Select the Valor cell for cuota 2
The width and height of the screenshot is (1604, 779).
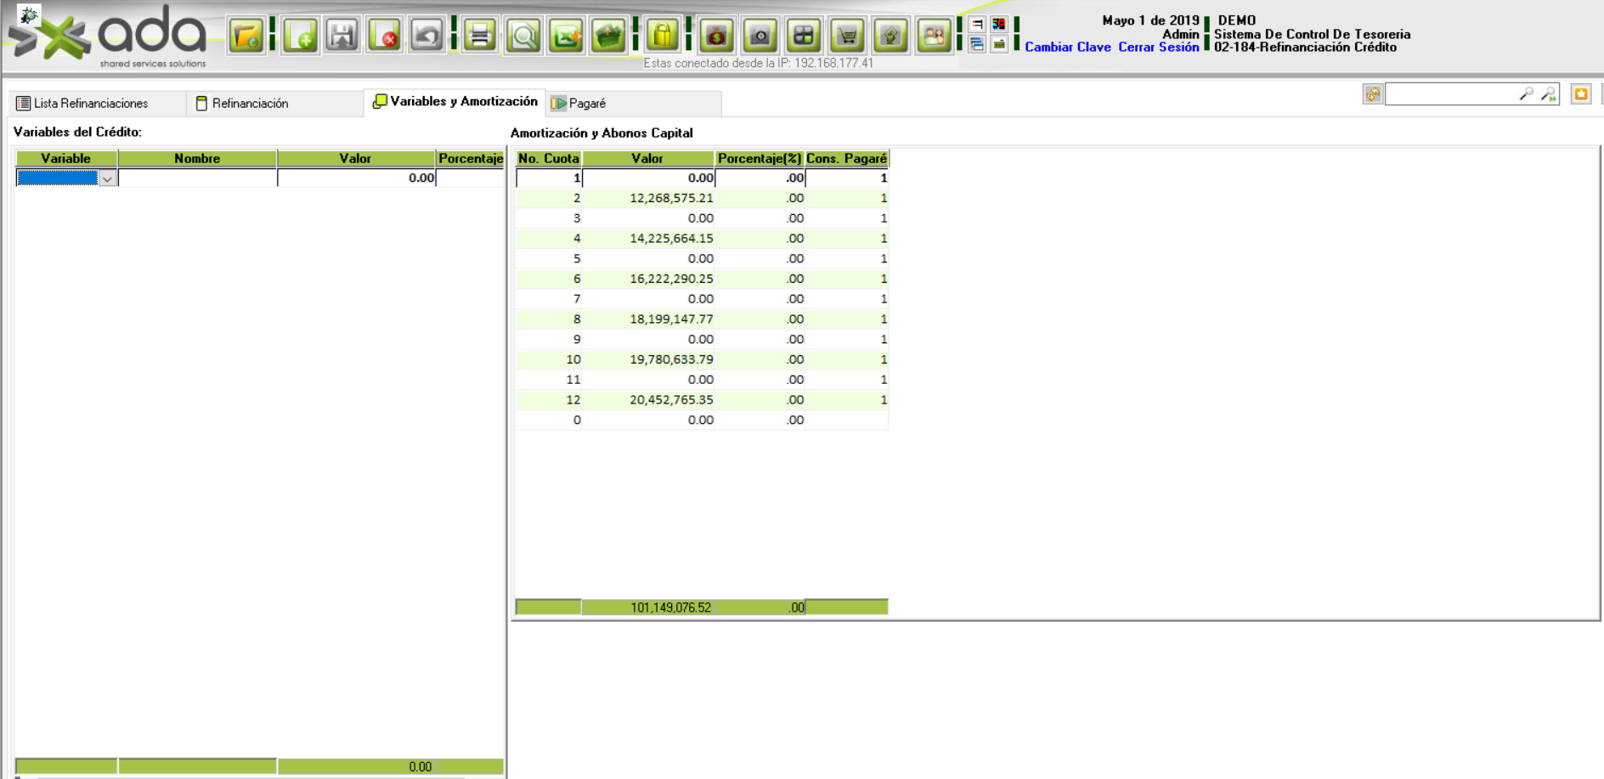tap(649, 198)
